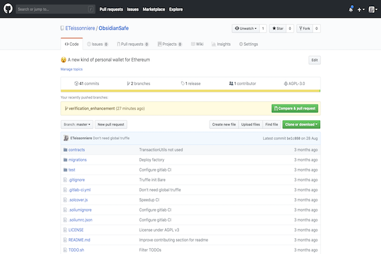Screen dimensions: 381x254
Task: Click the GitHub octocat logo
Action: [8, 9]
